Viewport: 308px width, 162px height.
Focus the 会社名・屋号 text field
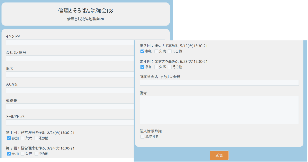(x=69, y=58)
